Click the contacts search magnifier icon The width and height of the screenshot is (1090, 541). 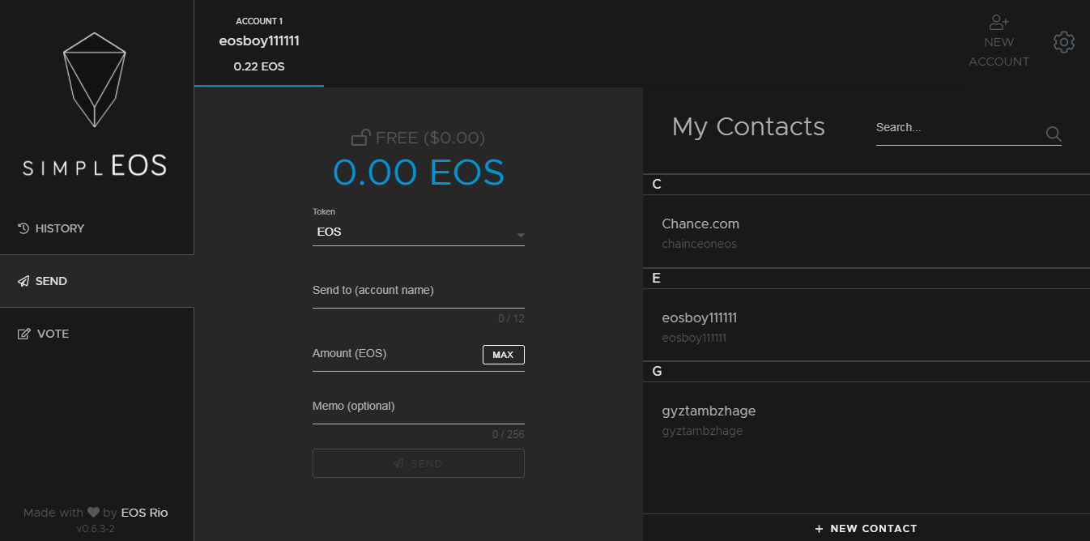1053,134
